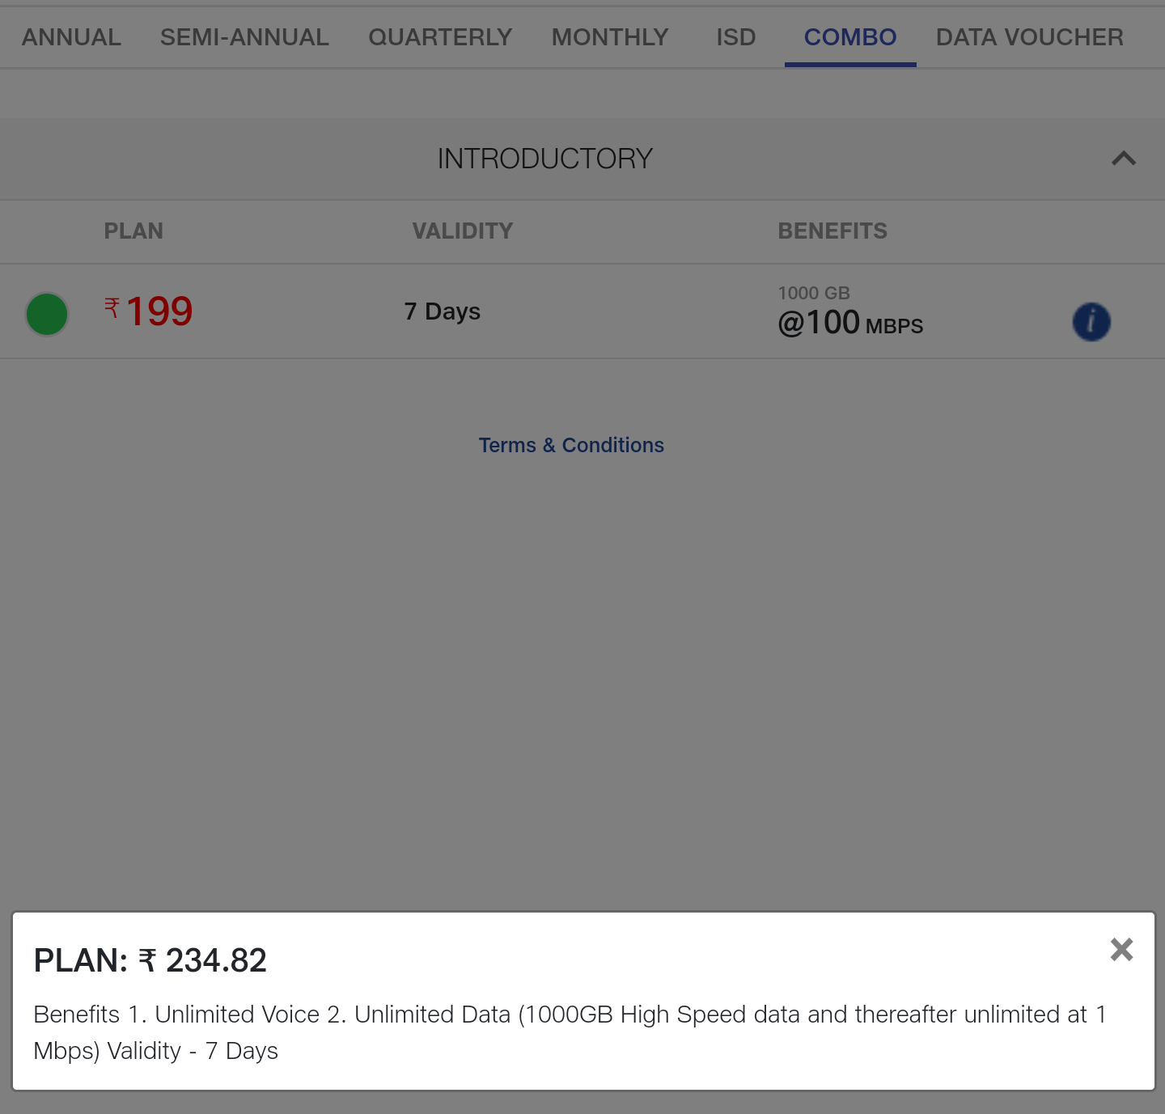Click the 7 Days validity text
1165x1114 pixels.
(442, 311)
